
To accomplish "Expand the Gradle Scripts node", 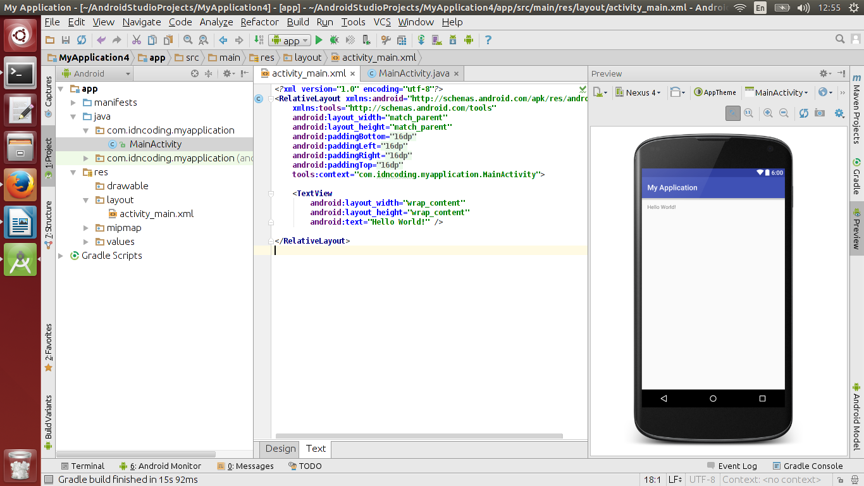I will pyautogui.click(x=61, y=256).
